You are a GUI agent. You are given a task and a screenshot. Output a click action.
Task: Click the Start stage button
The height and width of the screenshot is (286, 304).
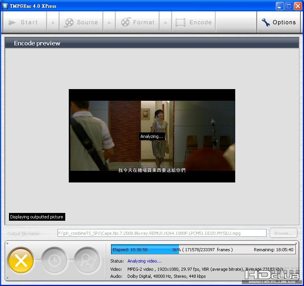click(x=25, y=22)
